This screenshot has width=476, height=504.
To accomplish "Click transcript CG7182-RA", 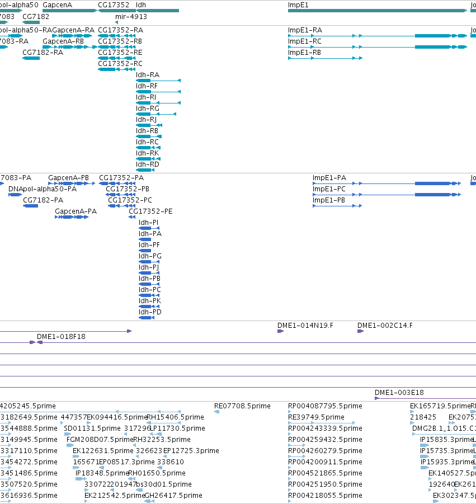I will click(43, 53).
